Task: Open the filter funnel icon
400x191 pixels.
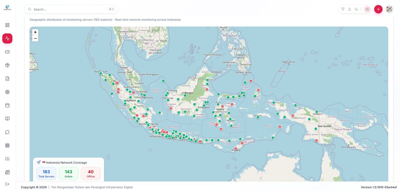Action: [x=343, y=9]
